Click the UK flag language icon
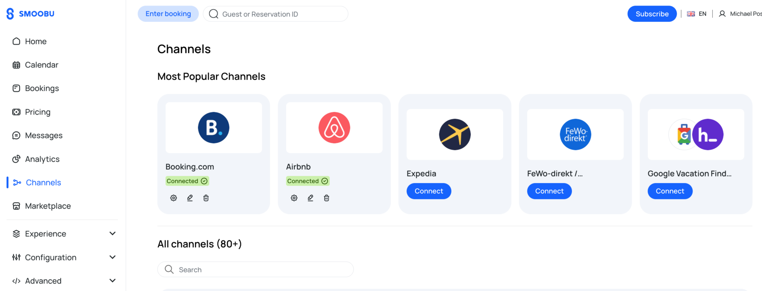Screen dimensions: 762x291 [x=691, y=14]
